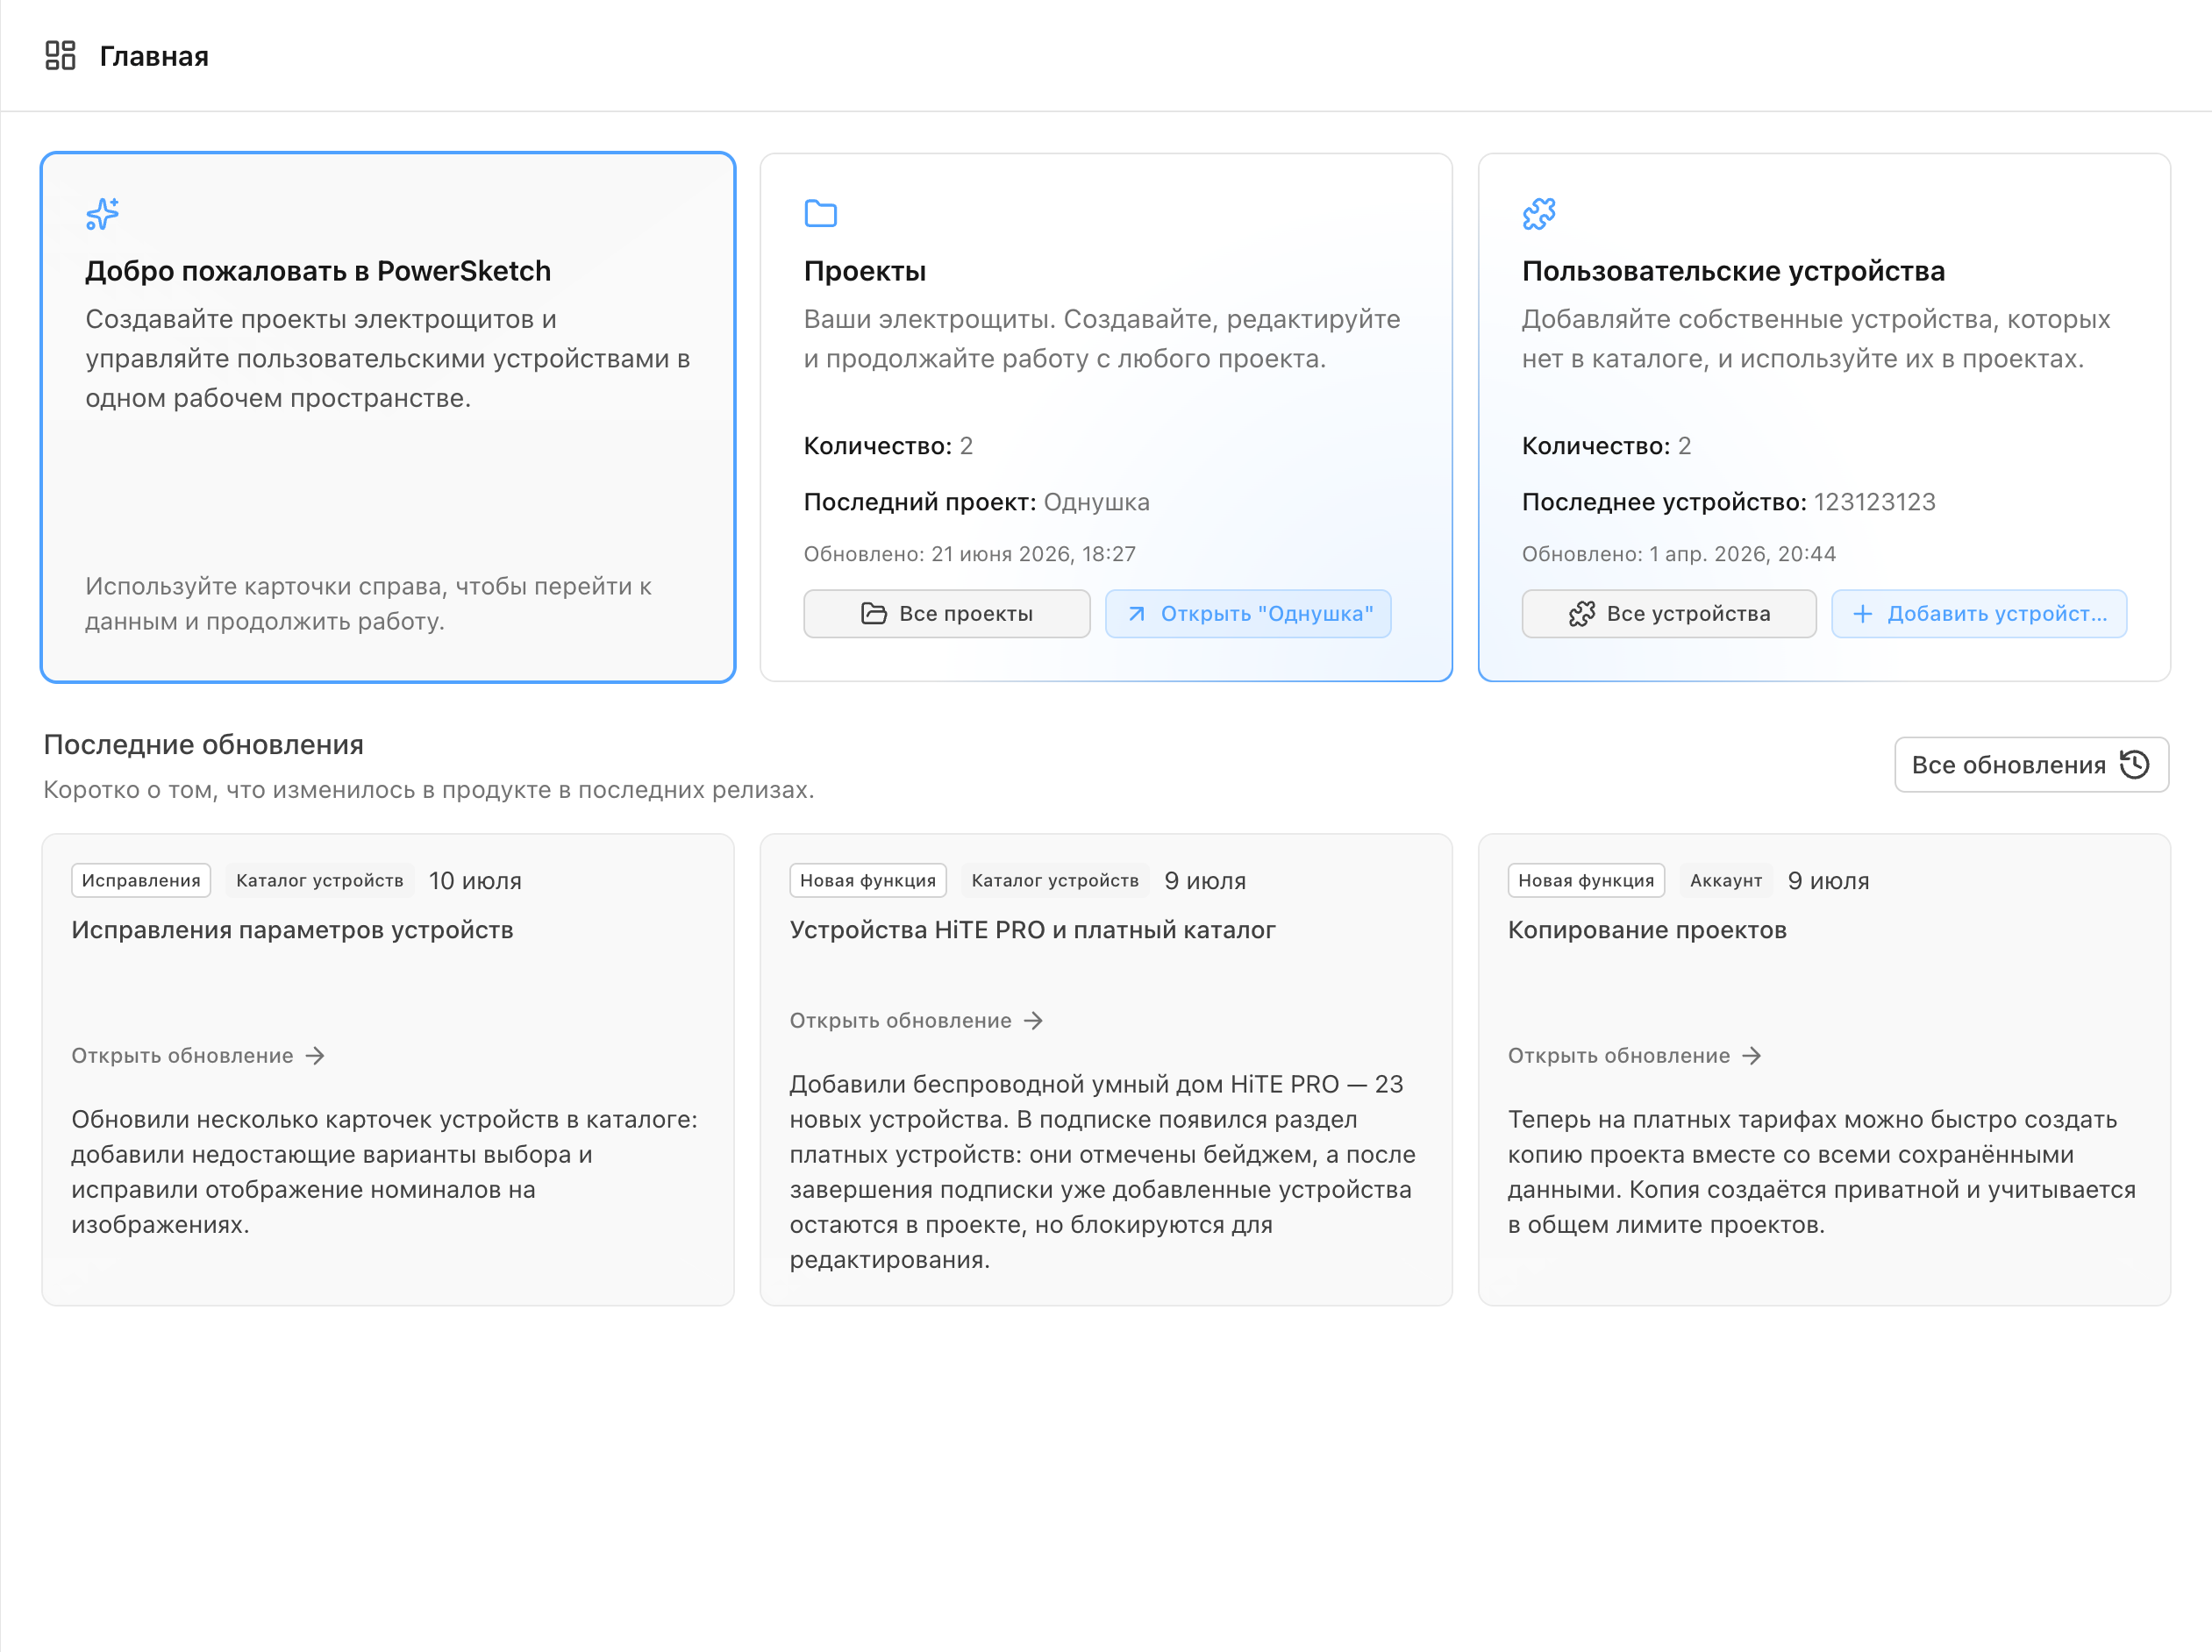Click arrow next to Открыть обновление under Исправления параметров
The image size is (2212, 1652).
point(315,1056)
